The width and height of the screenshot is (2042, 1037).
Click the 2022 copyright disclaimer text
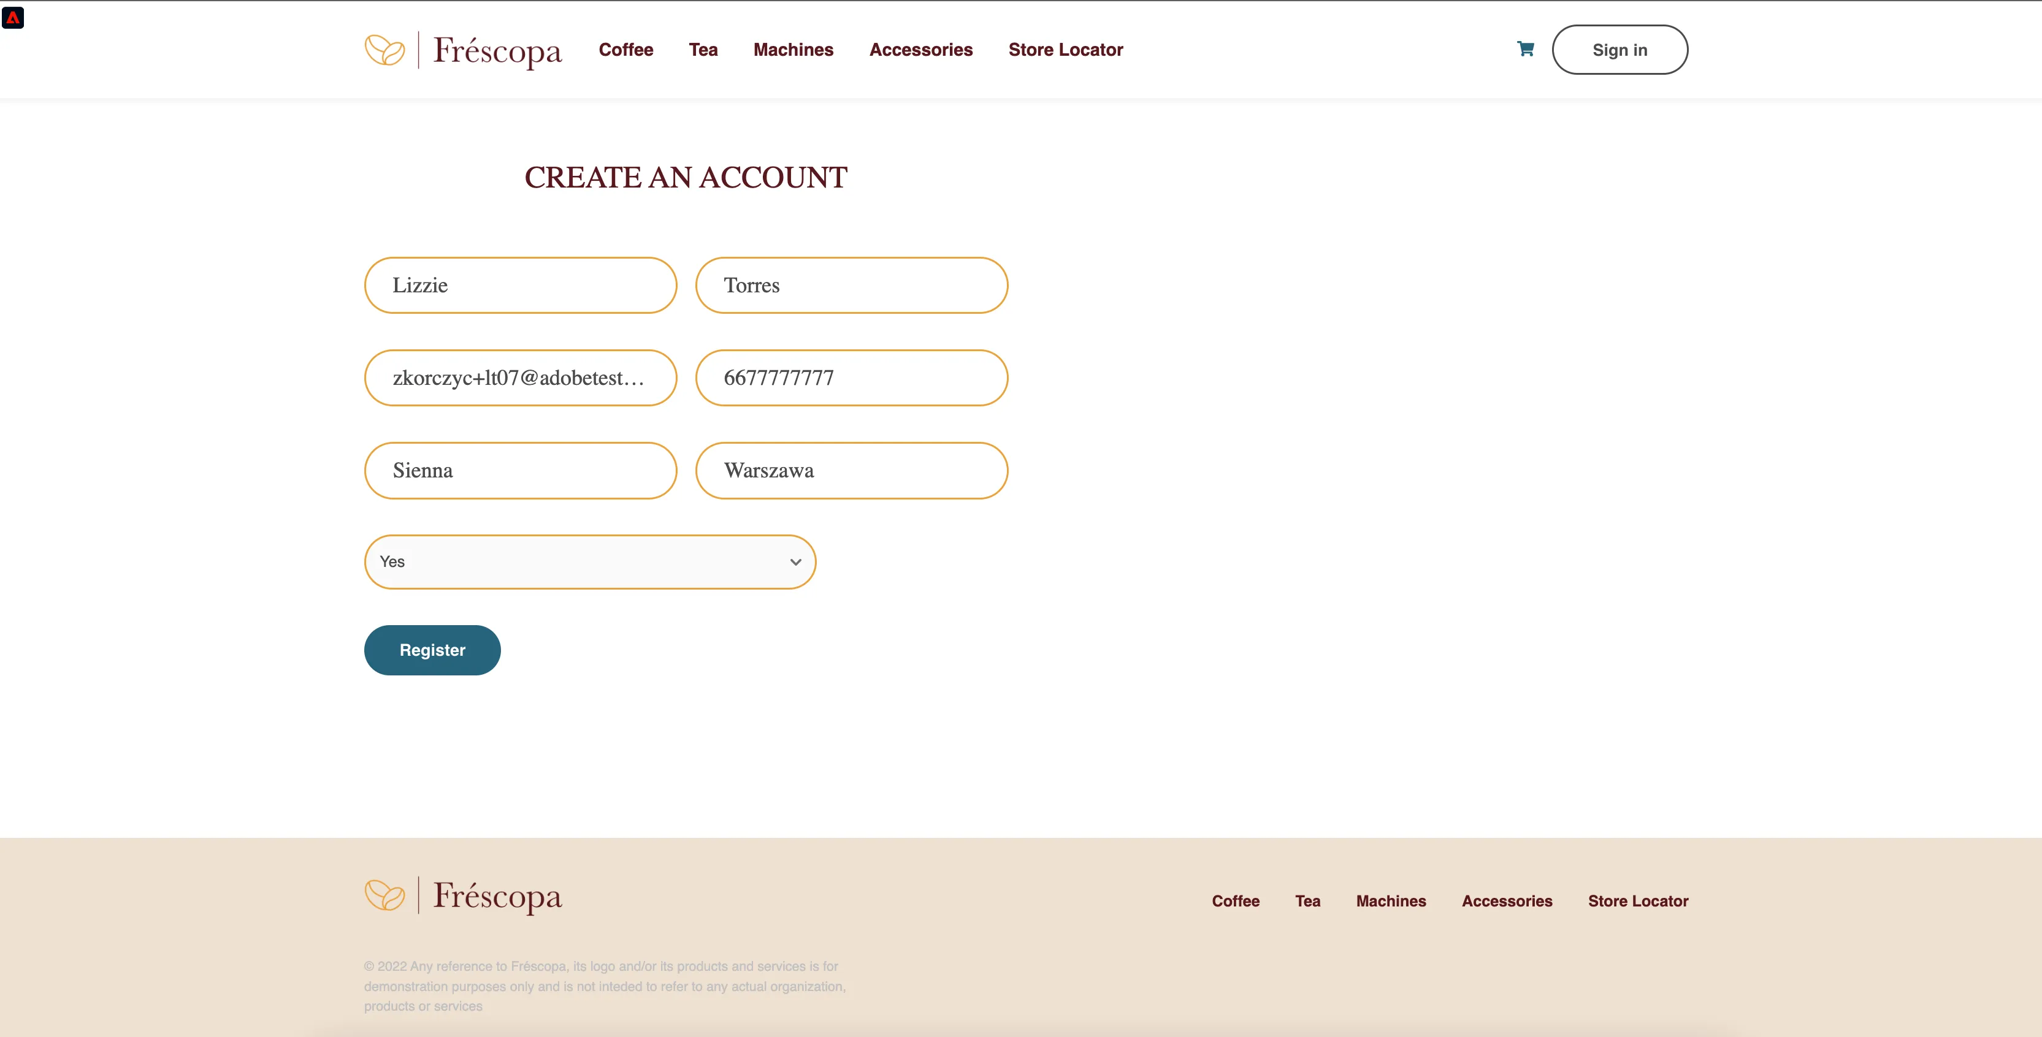605,986
